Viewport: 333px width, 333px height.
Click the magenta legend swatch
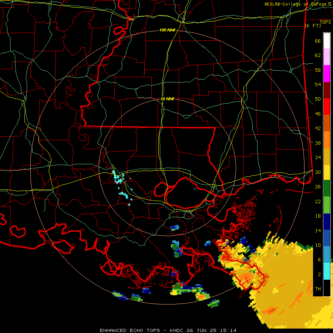tap(327, 74)
